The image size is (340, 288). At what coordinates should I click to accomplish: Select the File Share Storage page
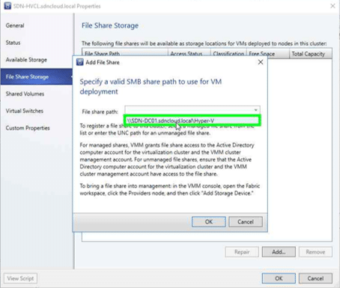[x=37, y=76]
